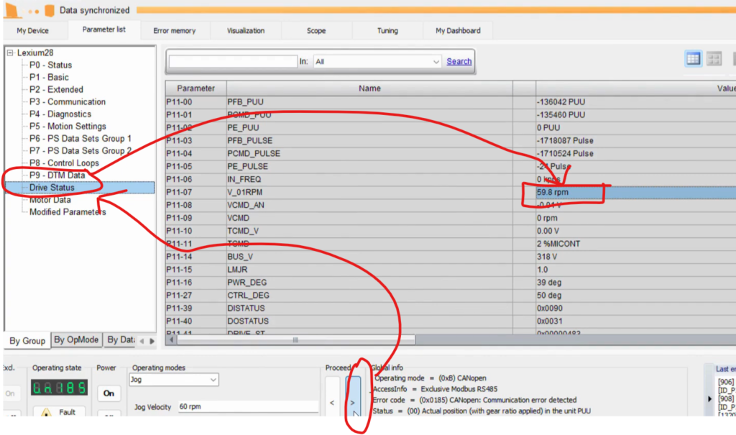Viewport: 736px width, 435px height.
Task: Click the Fault warning icon button
Action: coord(45,413)
